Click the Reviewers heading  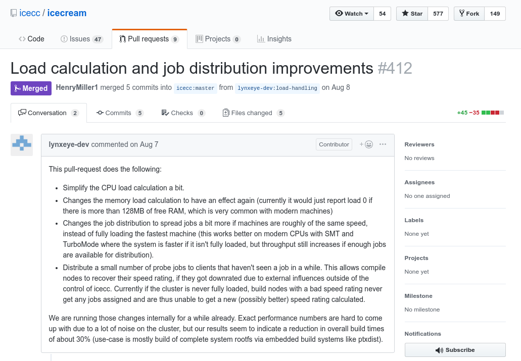(x=419, y=144)
